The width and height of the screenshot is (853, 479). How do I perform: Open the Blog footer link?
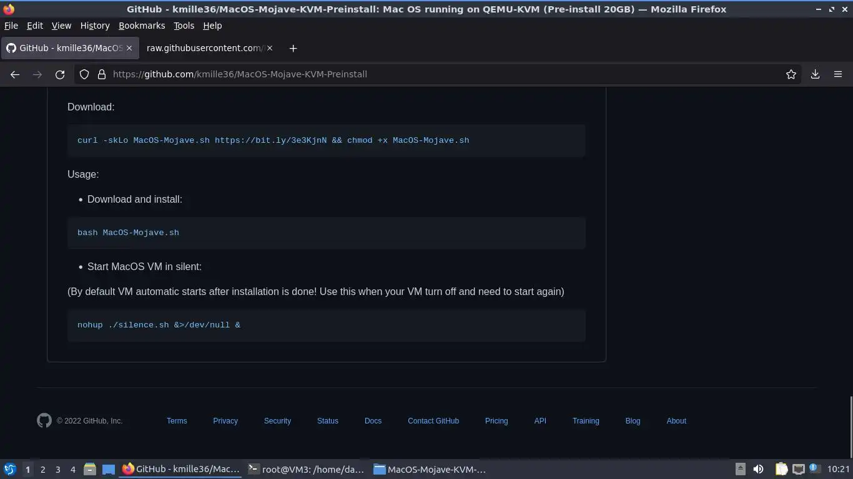(633, 421)
